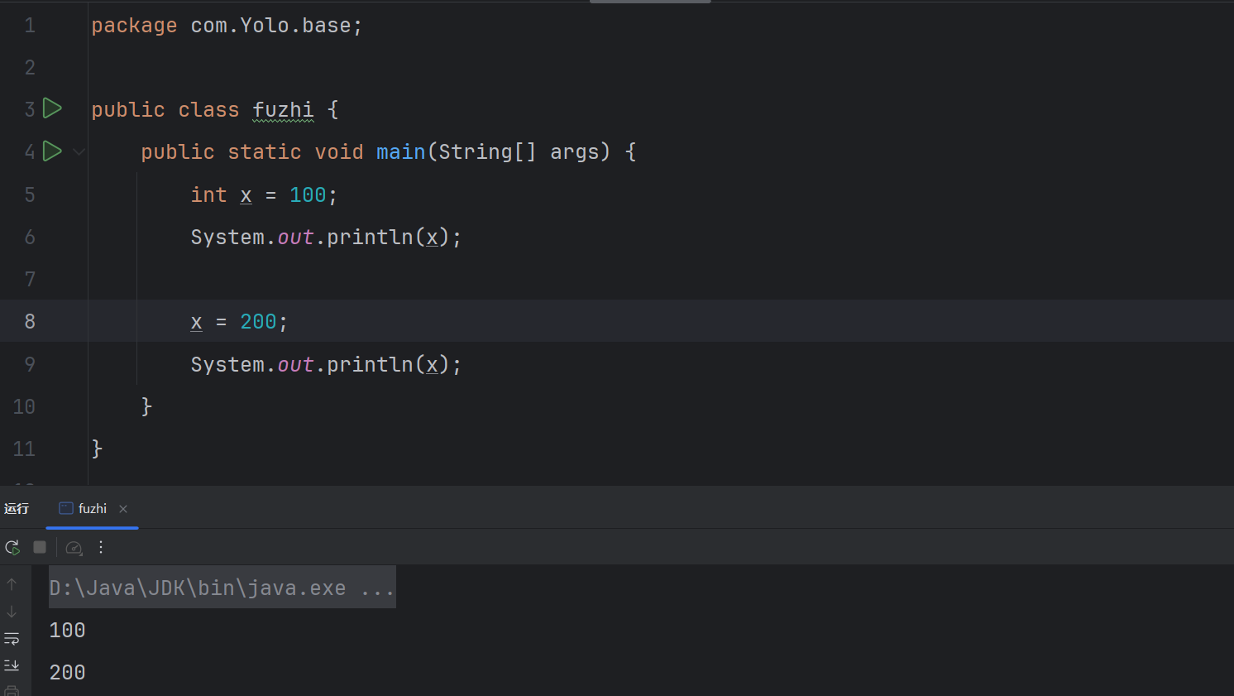Image resolution: width=1234 pixels, height=696 pixels.
Task: Click the console output 200
Action: point(68,672)
